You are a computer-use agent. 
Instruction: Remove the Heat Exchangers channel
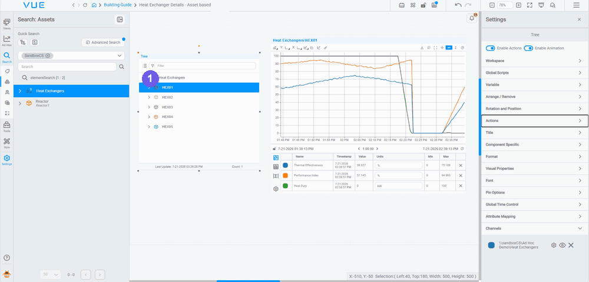(571, 245)
